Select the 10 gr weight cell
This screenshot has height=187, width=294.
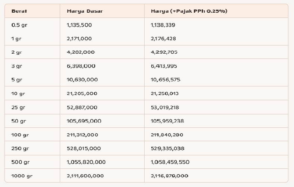18,93
